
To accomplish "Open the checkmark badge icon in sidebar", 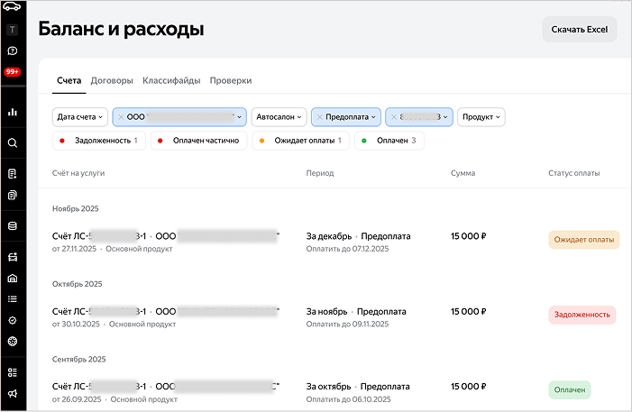I will point(13,320).
